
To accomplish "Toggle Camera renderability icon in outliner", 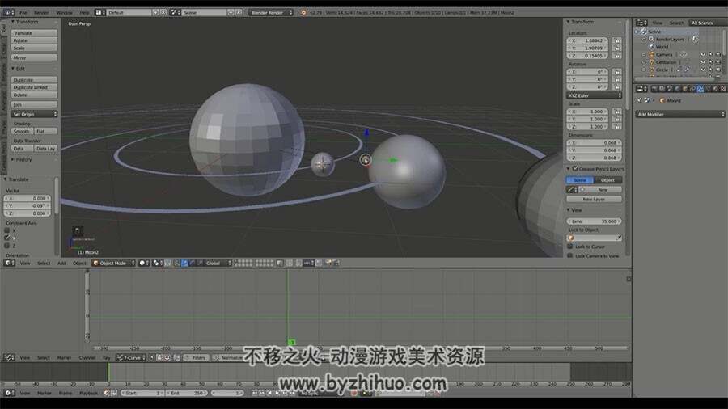I will 717,55.
